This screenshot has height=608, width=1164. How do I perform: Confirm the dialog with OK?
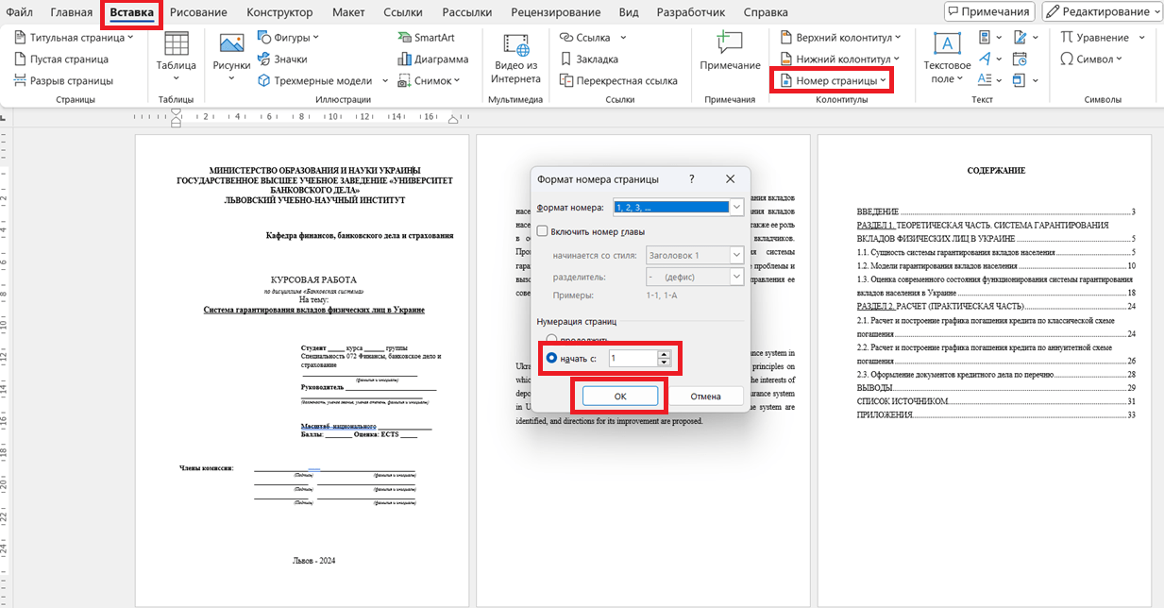[x=620, y=396]
